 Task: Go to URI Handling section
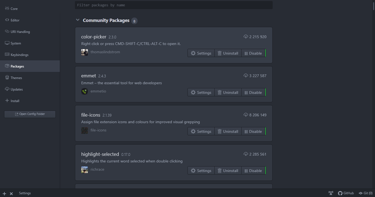tap(30, 32)
